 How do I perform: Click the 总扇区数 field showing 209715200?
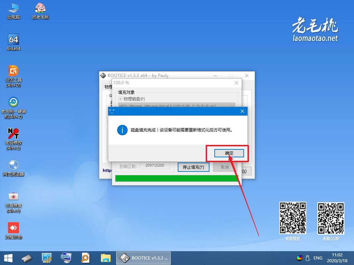tap(155, 165)
